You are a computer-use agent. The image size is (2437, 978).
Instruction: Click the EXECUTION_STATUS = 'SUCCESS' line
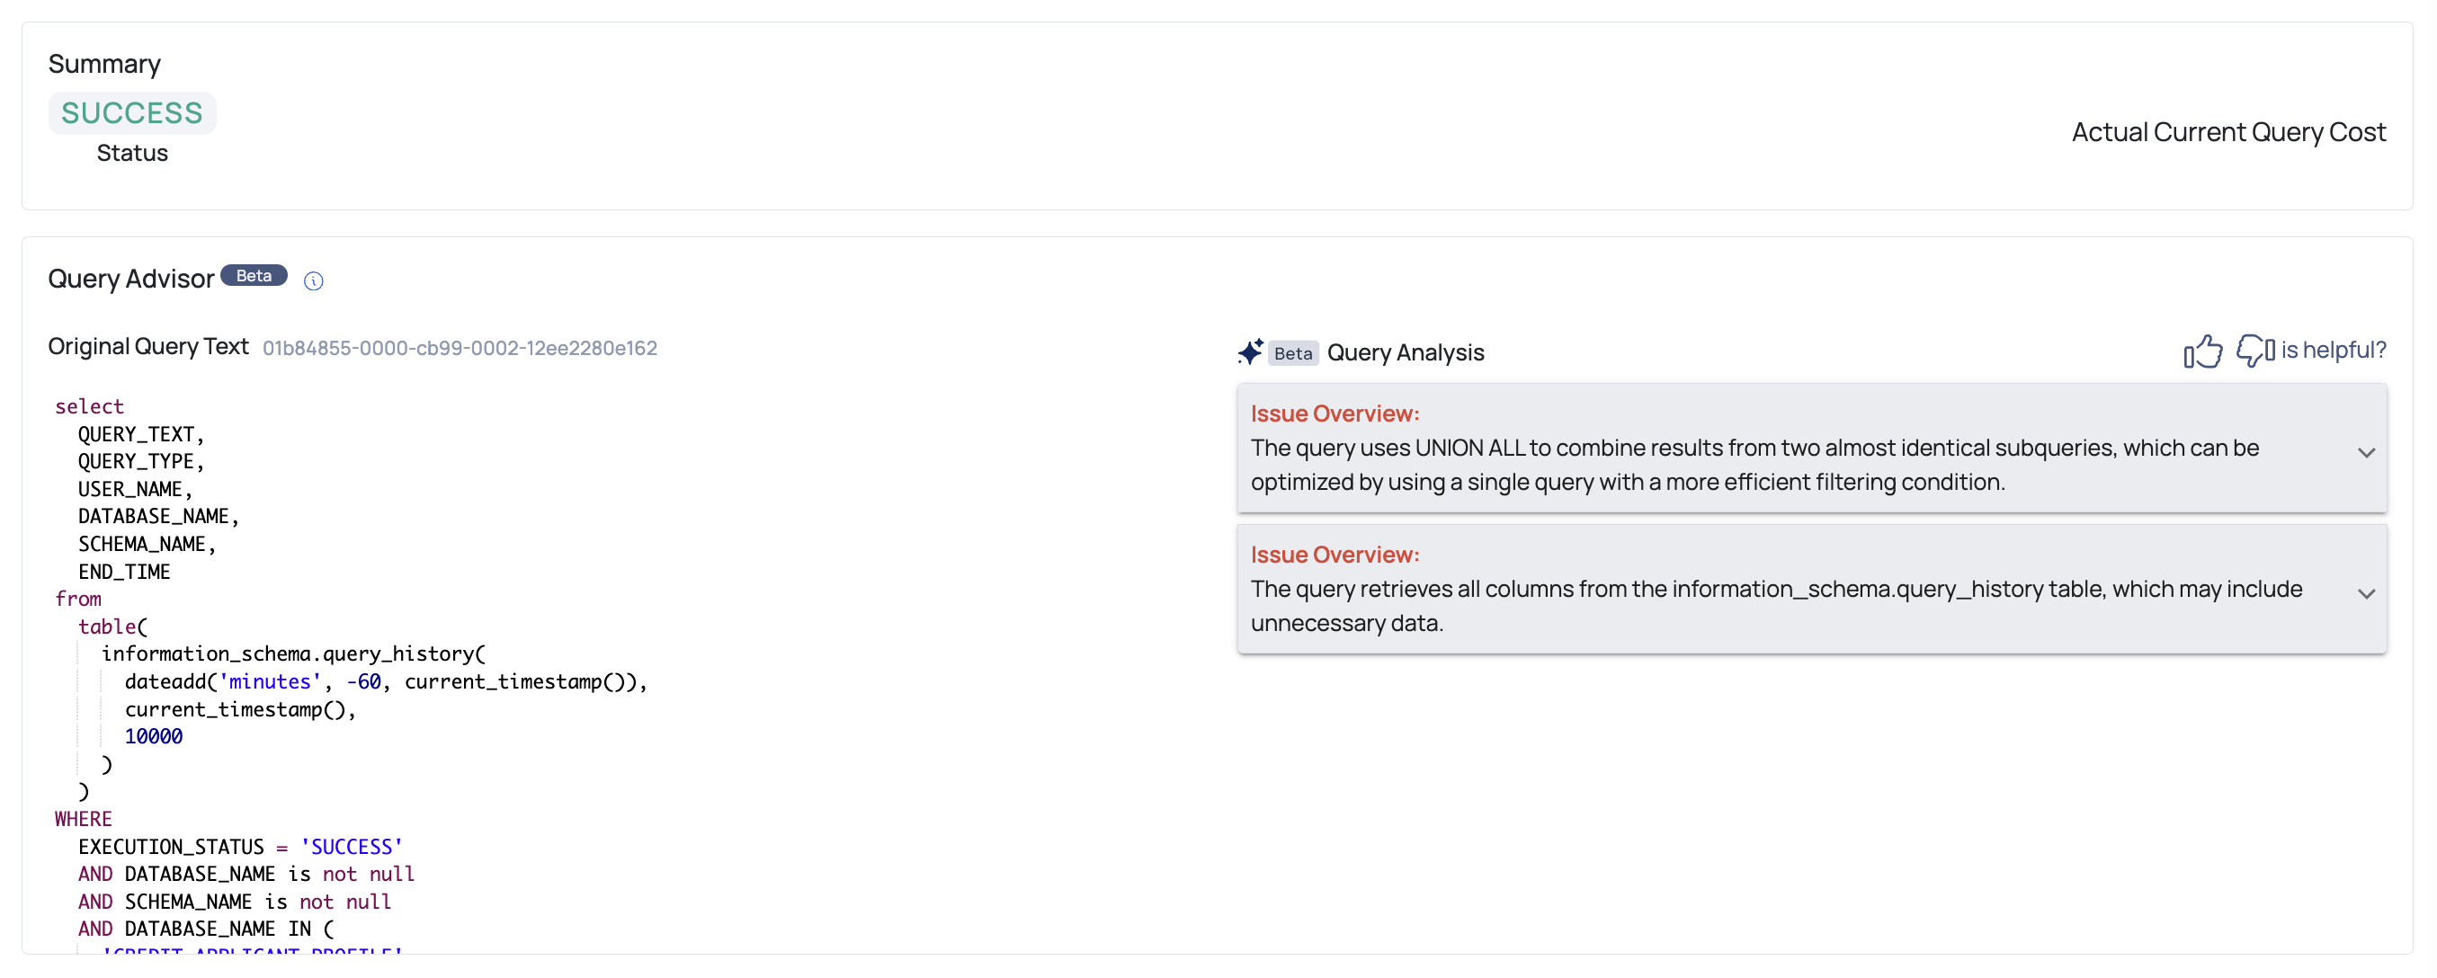click(x=240, y=847)
